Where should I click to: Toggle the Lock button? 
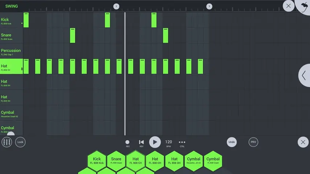pos(20,142)
